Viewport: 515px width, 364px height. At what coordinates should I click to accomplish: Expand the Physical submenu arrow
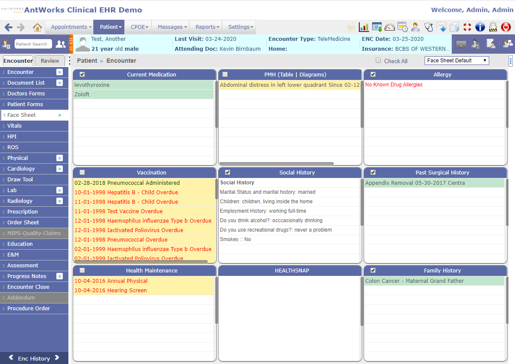[59, 158]
